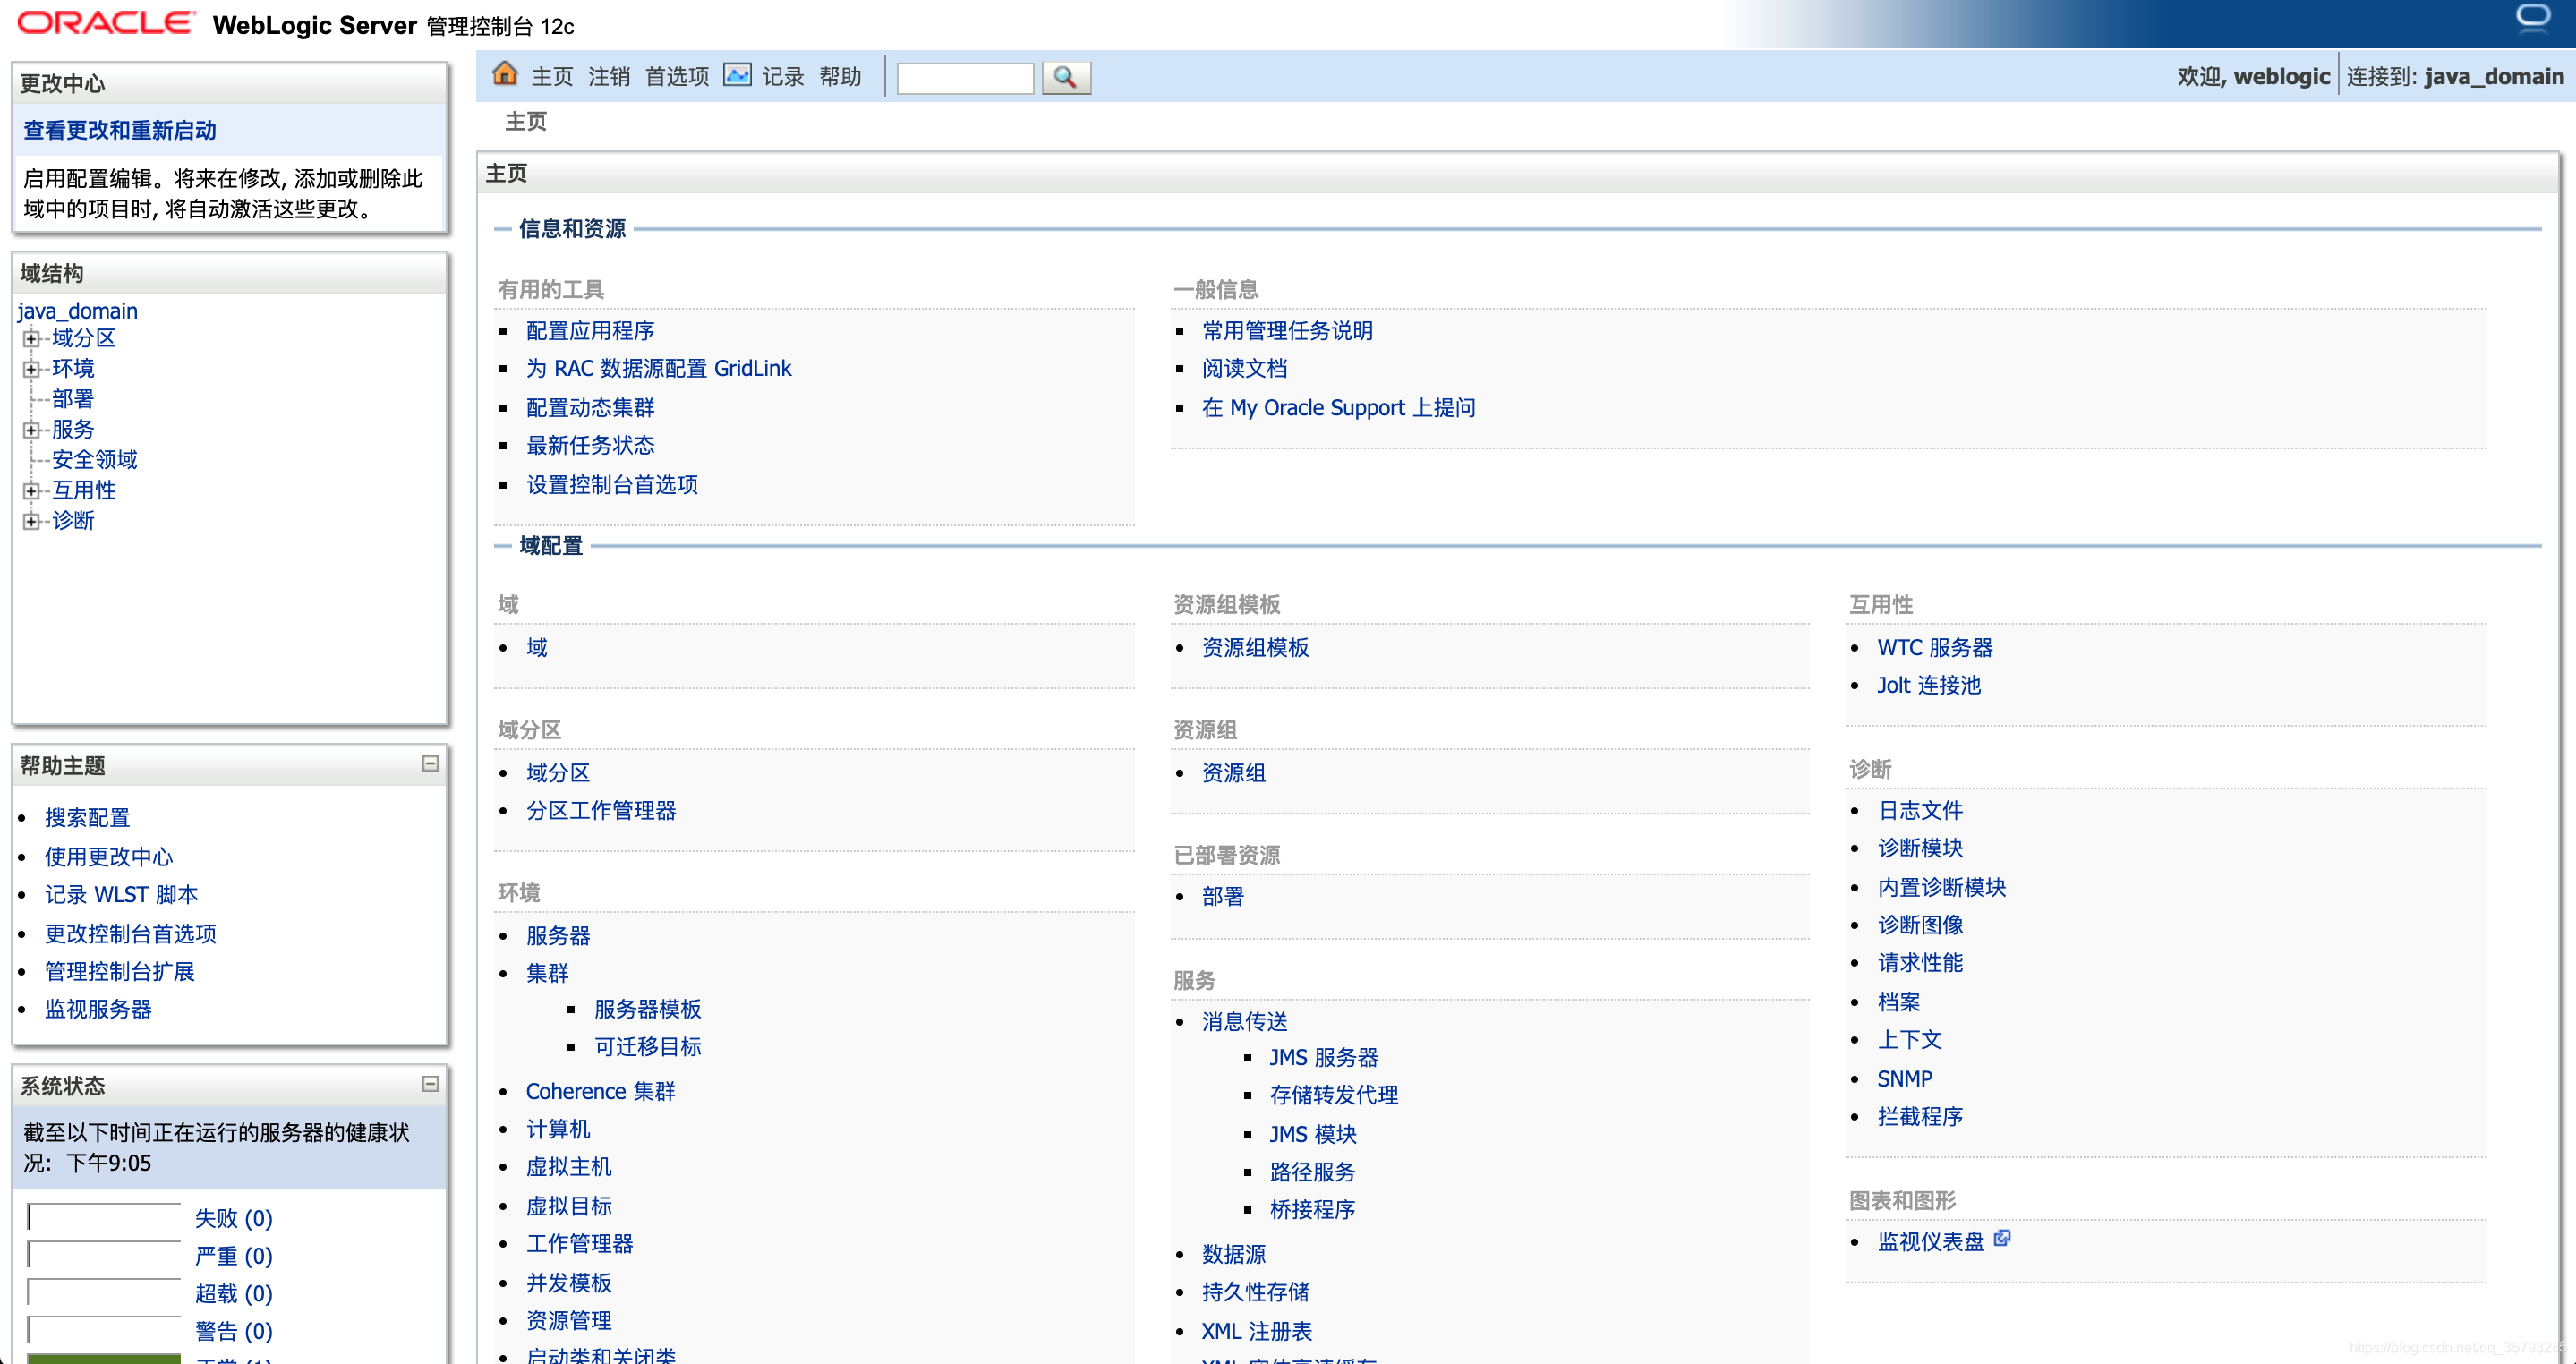Expand the 环境 tree node
This screenshot has height=1364, width=2576.
31,369
